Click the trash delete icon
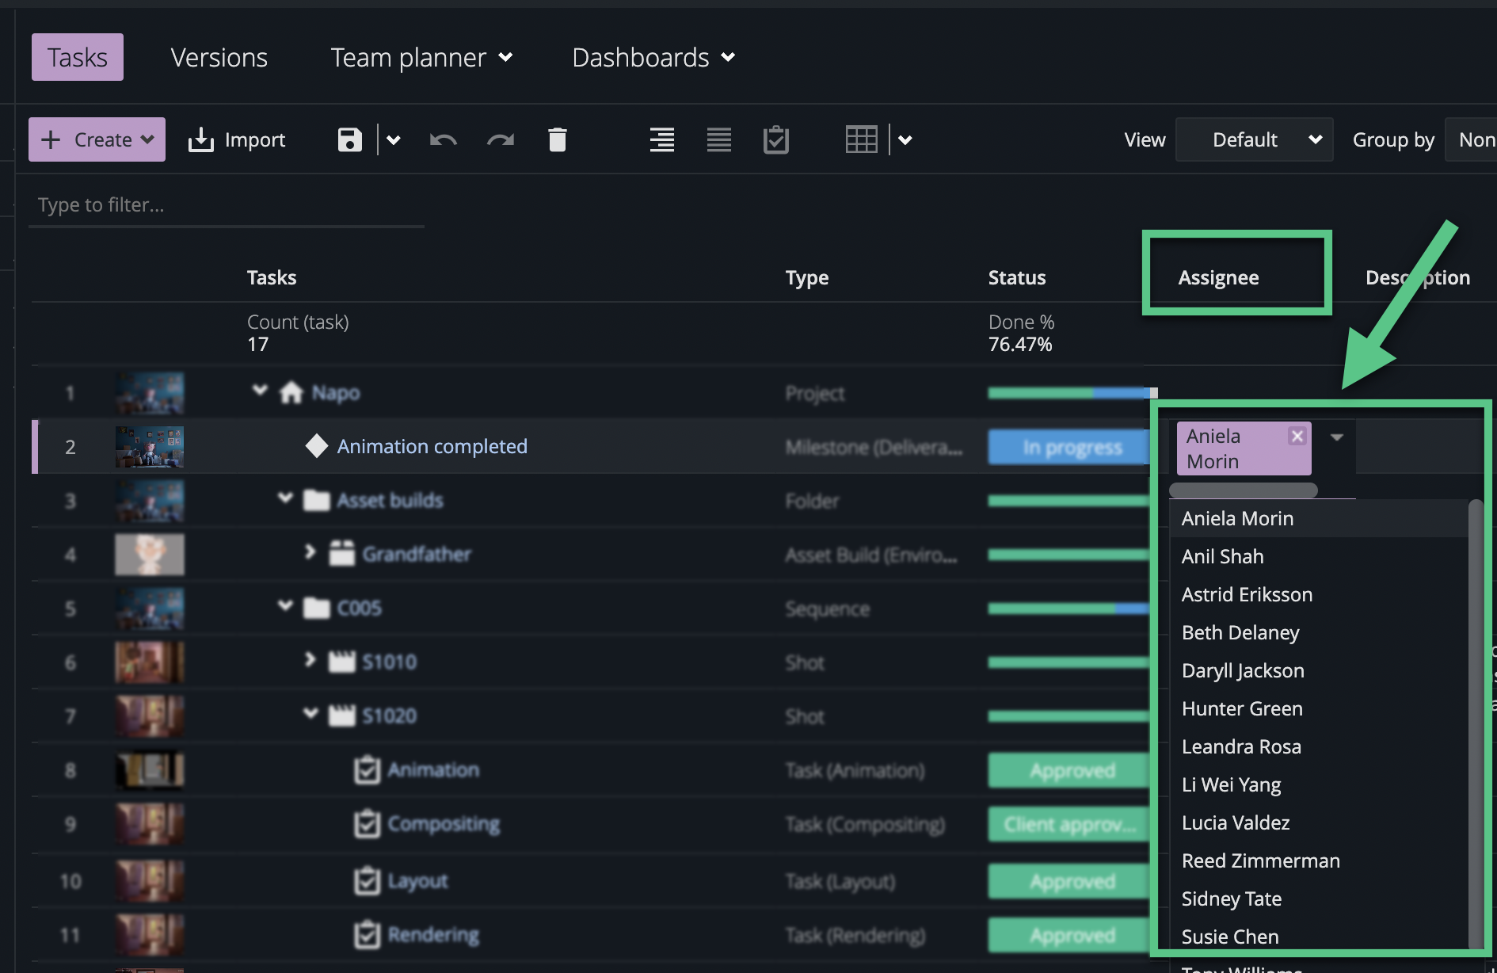The height and width of the screenshot is (973, 1497). coord(558,140)
